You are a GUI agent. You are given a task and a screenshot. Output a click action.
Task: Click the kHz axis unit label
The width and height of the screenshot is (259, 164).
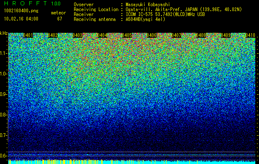point(4,33)
